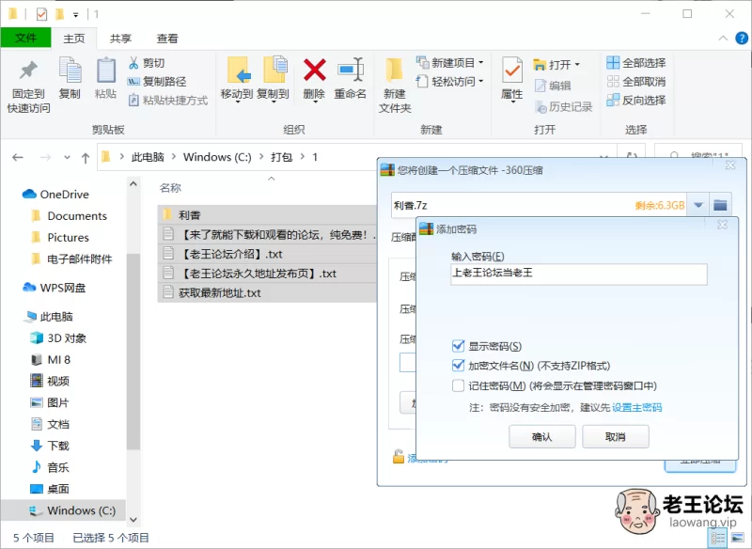Open Properties with the checkmark icon

pos(511,71)
